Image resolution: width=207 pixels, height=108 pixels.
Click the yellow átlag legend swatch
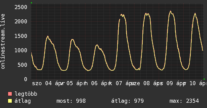[x=10, y=101]
